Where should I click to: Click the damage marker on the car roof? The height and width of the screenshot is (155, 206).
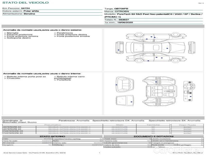(167, 48)
